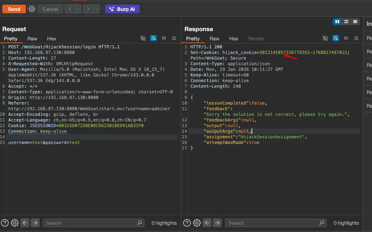The image size is (372, 232).
Task: Click the X-Requested-With: XMLHttpRequest header
Action: pyautogui.click(x=51, y=64)
